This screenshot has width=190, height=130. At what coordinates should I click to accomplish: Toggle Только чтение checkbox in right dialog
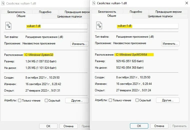coord(110,100)
